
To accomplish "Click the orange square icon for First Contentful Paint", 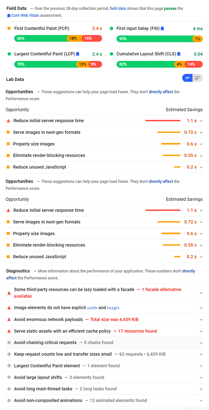I will click(9, 28).
